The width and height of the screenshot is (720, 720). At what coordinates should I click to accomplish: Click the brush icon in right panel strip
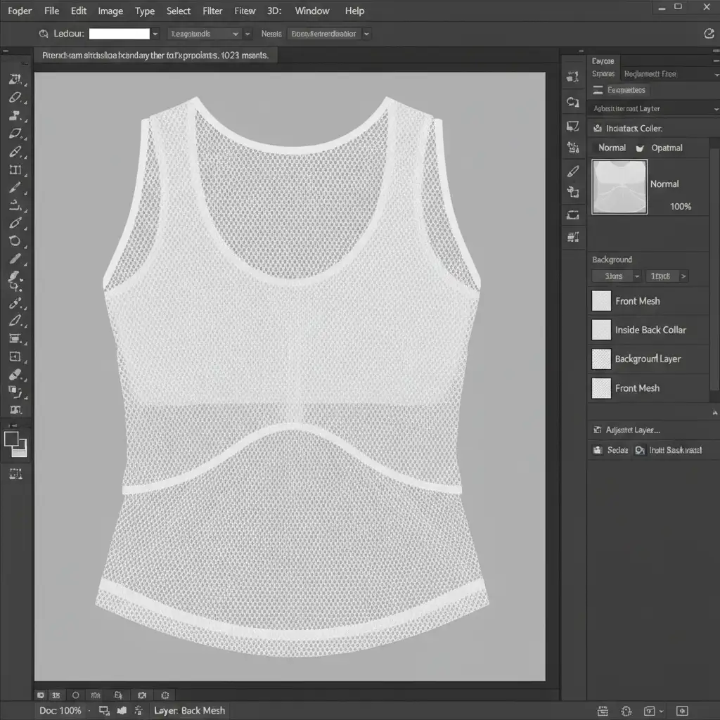click(573, 171)
